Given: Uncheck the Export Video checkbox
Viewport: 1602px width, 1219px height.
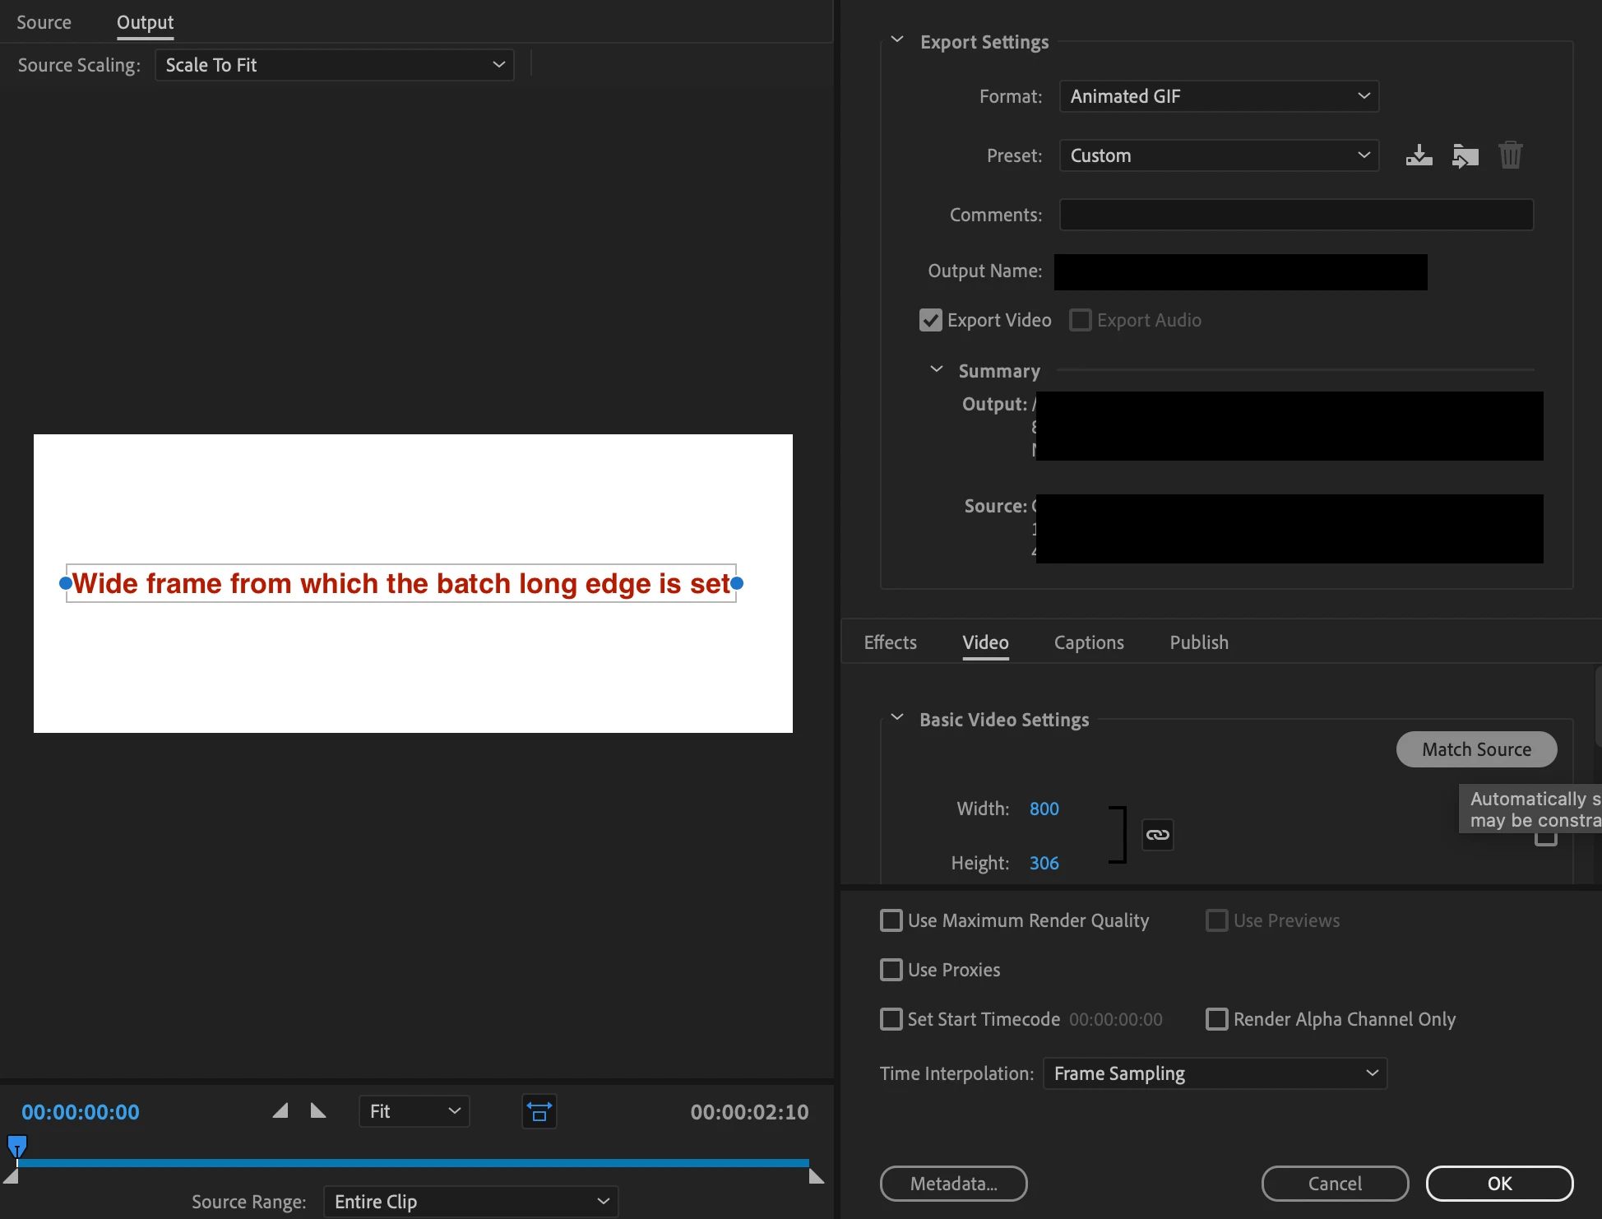Looking at the screenshot, I should pos(931,320).
